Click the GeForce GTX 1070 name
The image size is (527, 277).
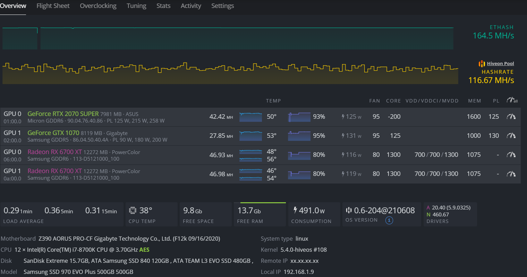tap(53, 133)
